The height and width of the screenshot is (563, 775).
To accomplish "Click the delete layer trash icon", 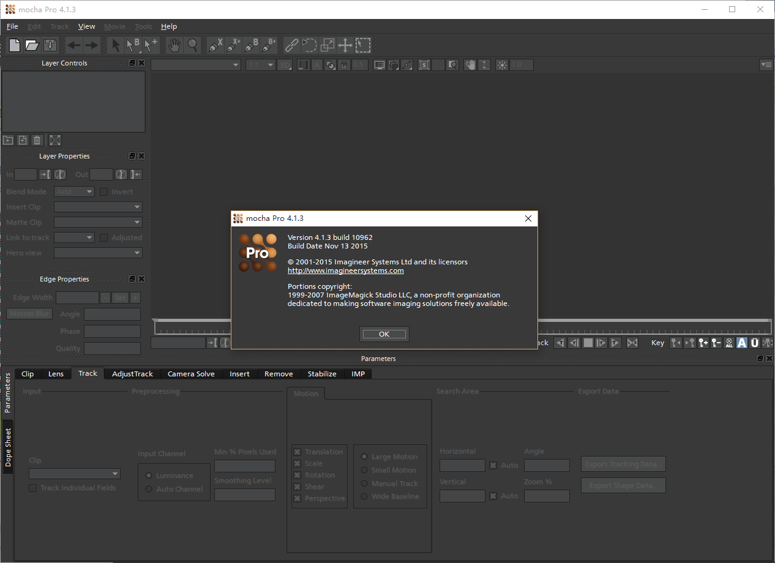I will 37,140.
